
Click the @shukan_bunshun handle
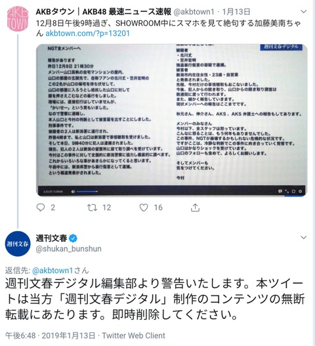click(x=69, y=249)
